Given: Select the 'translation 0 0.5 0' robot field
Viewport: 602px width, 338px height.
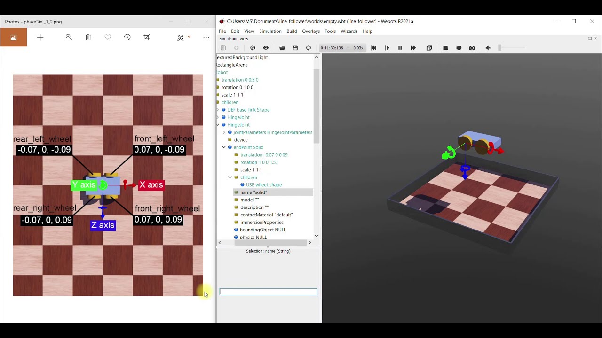Looking at the screenshot, I should click(240, 80).
